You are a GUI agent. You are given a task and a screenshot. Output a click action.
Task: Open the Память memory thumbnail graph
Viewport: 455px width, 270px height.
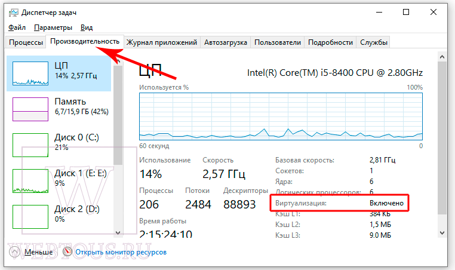[30, 109]
